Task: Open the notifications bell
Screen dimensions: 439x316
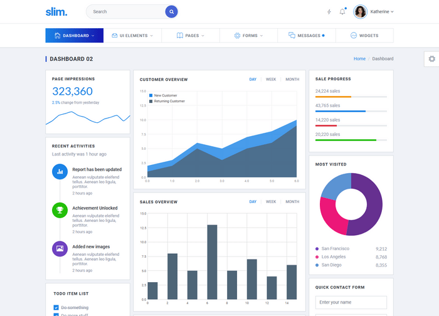Action: coord(342,12)
